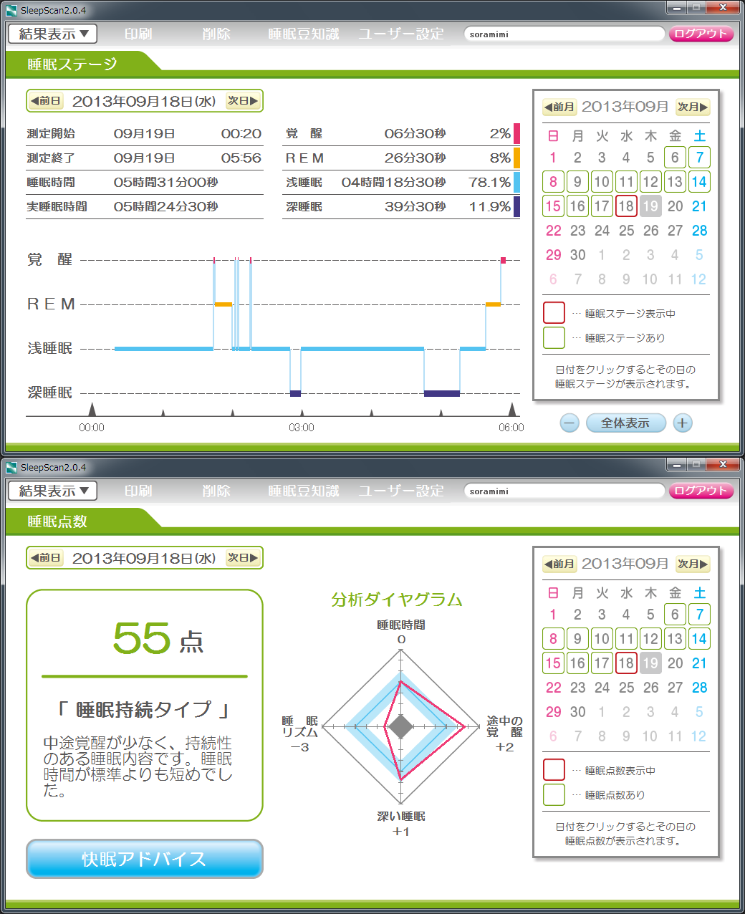Select date 14 in the bottom calendar
The height and width of the screenshot is (914, 745).
[699, 639]
